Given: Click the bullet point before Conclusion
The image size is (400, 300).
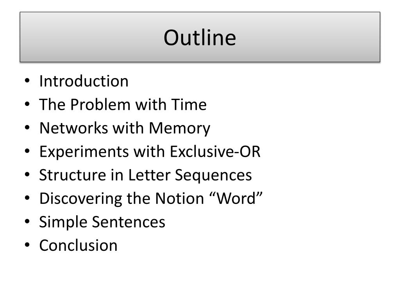Looking at the screenshot, I should 27,245.
